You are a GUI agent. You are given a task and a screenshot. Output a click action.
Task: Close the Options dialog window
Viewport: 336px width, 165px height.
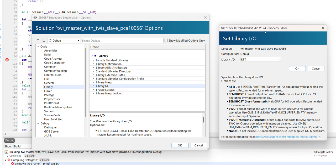(x=206, y=18)
